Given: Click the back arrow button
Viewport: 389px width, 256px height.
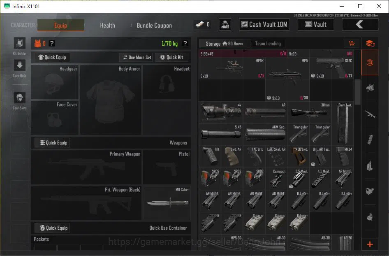Looking at the screenshot, I should [360, 24].
